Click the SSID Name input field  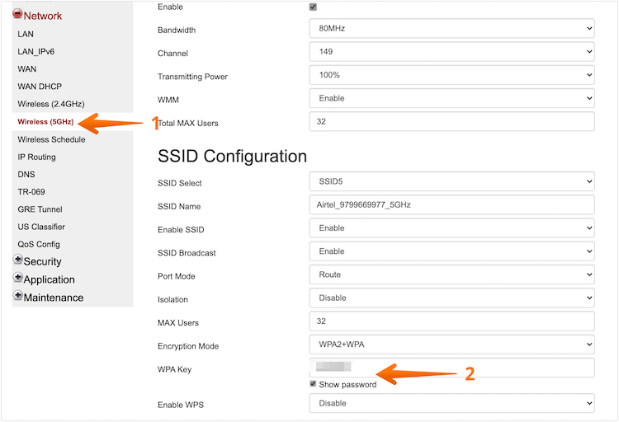point(451,205)
